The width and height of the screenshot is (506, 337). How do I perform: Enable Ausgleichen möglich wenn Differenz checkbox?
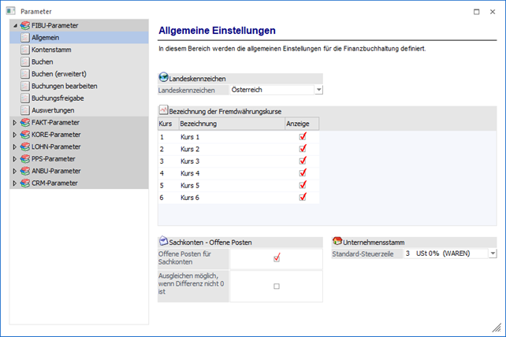pos(277,286)
